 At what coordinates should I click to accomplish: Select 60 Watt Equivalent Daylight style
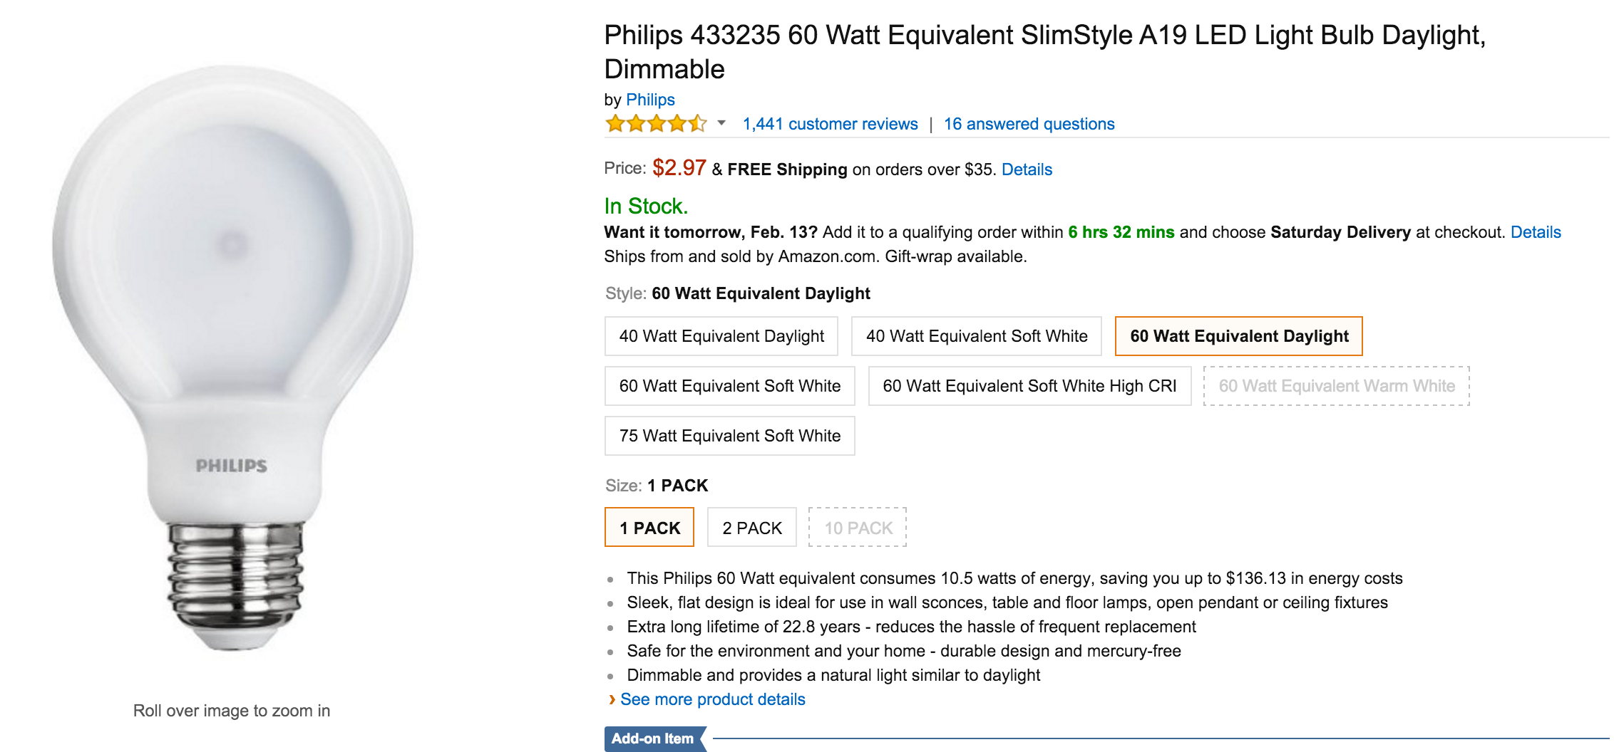pos(1238,336)
